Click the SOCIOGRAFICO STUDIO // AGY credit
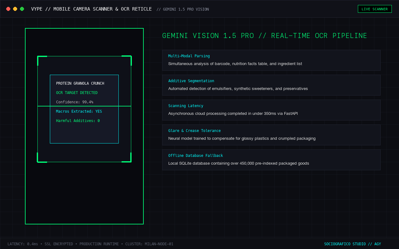The width and height of the screenshot is (399, 249). coord(353,244)
